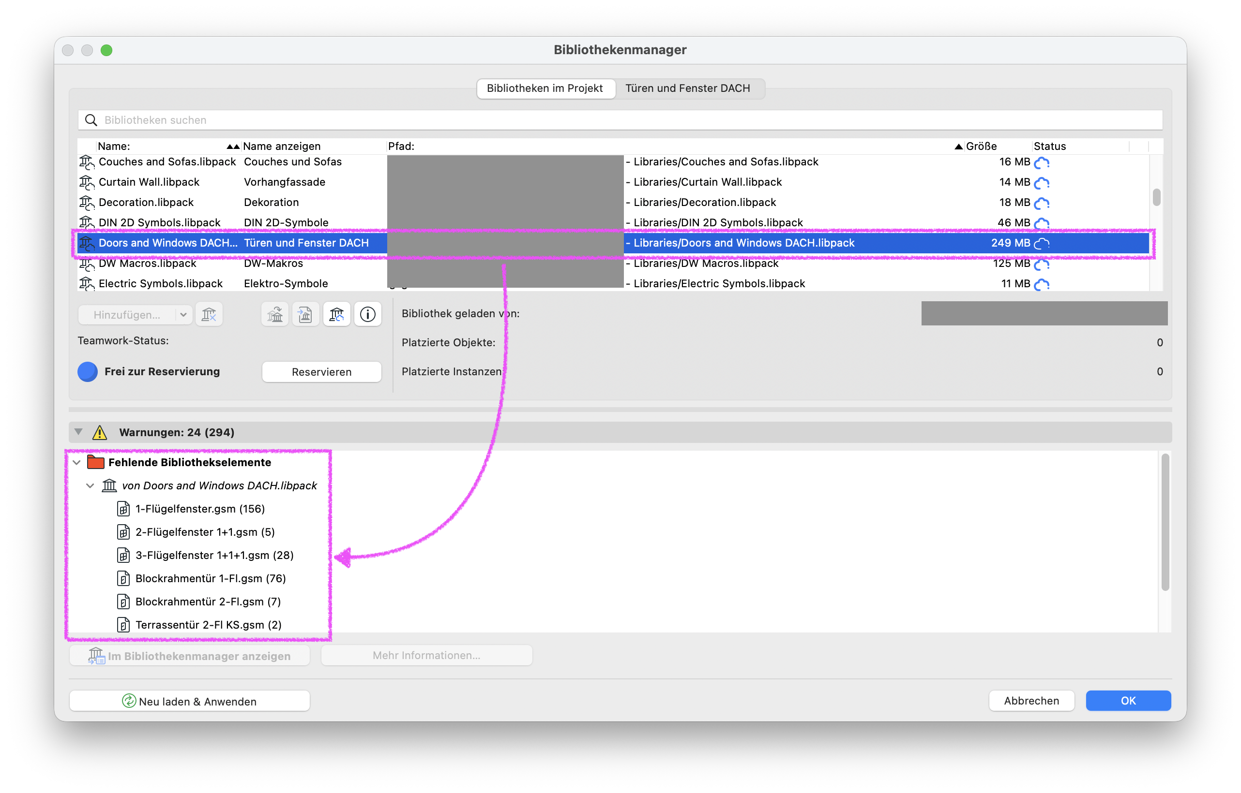The width and height of the screenshot is (1241, 793).
Task: Click the remove library icon button
Action: (209, 314)
